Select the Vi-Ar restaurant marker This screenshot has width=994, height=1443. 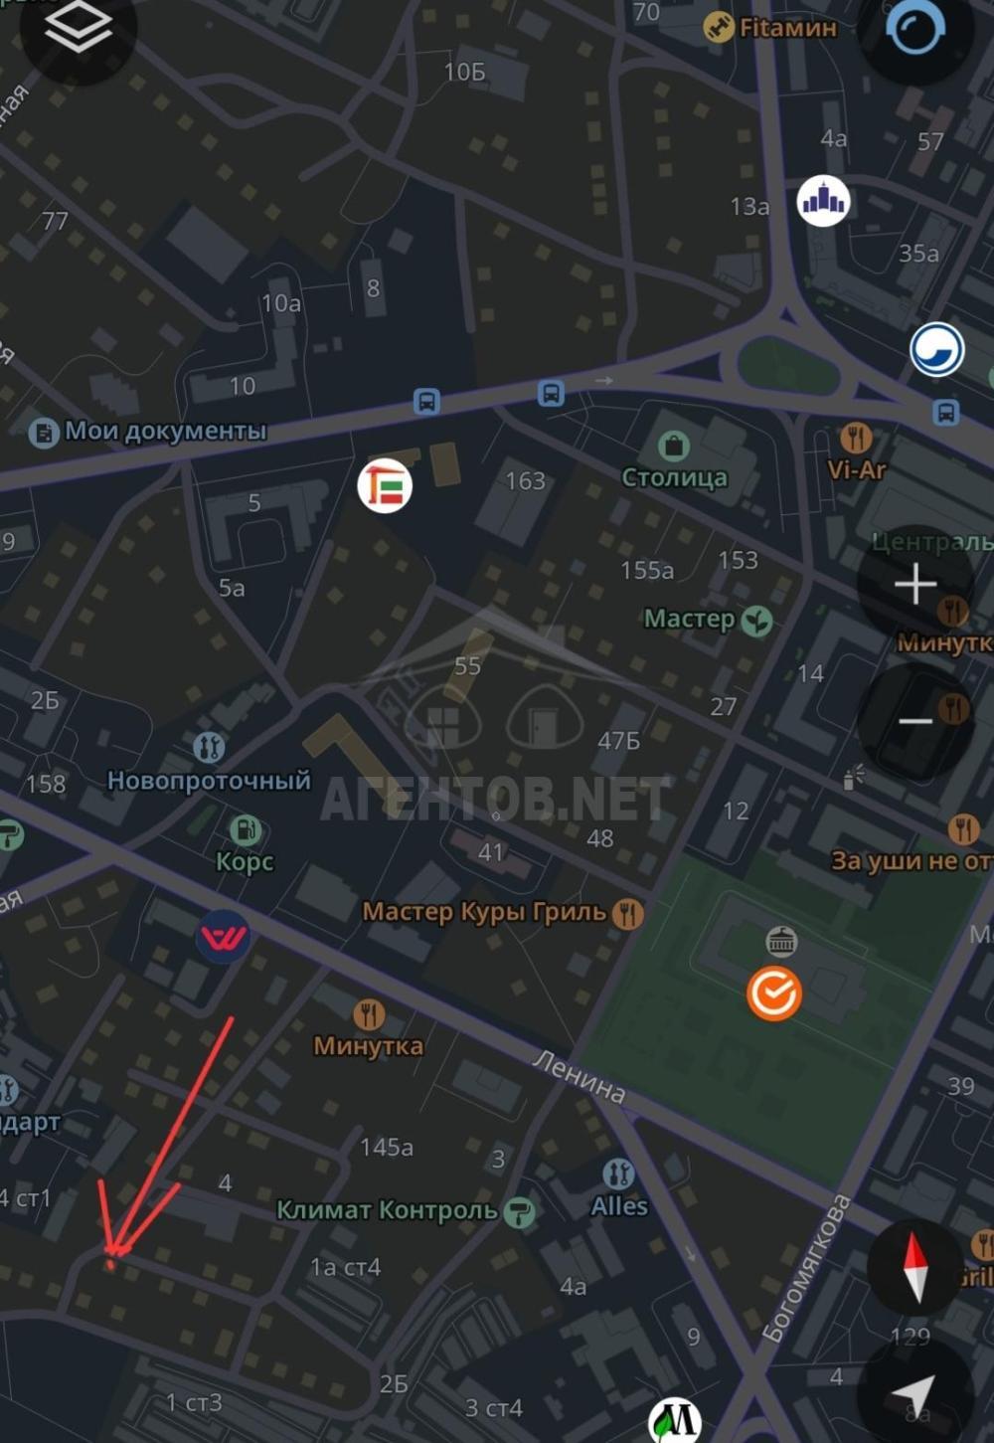coord(856,437)
